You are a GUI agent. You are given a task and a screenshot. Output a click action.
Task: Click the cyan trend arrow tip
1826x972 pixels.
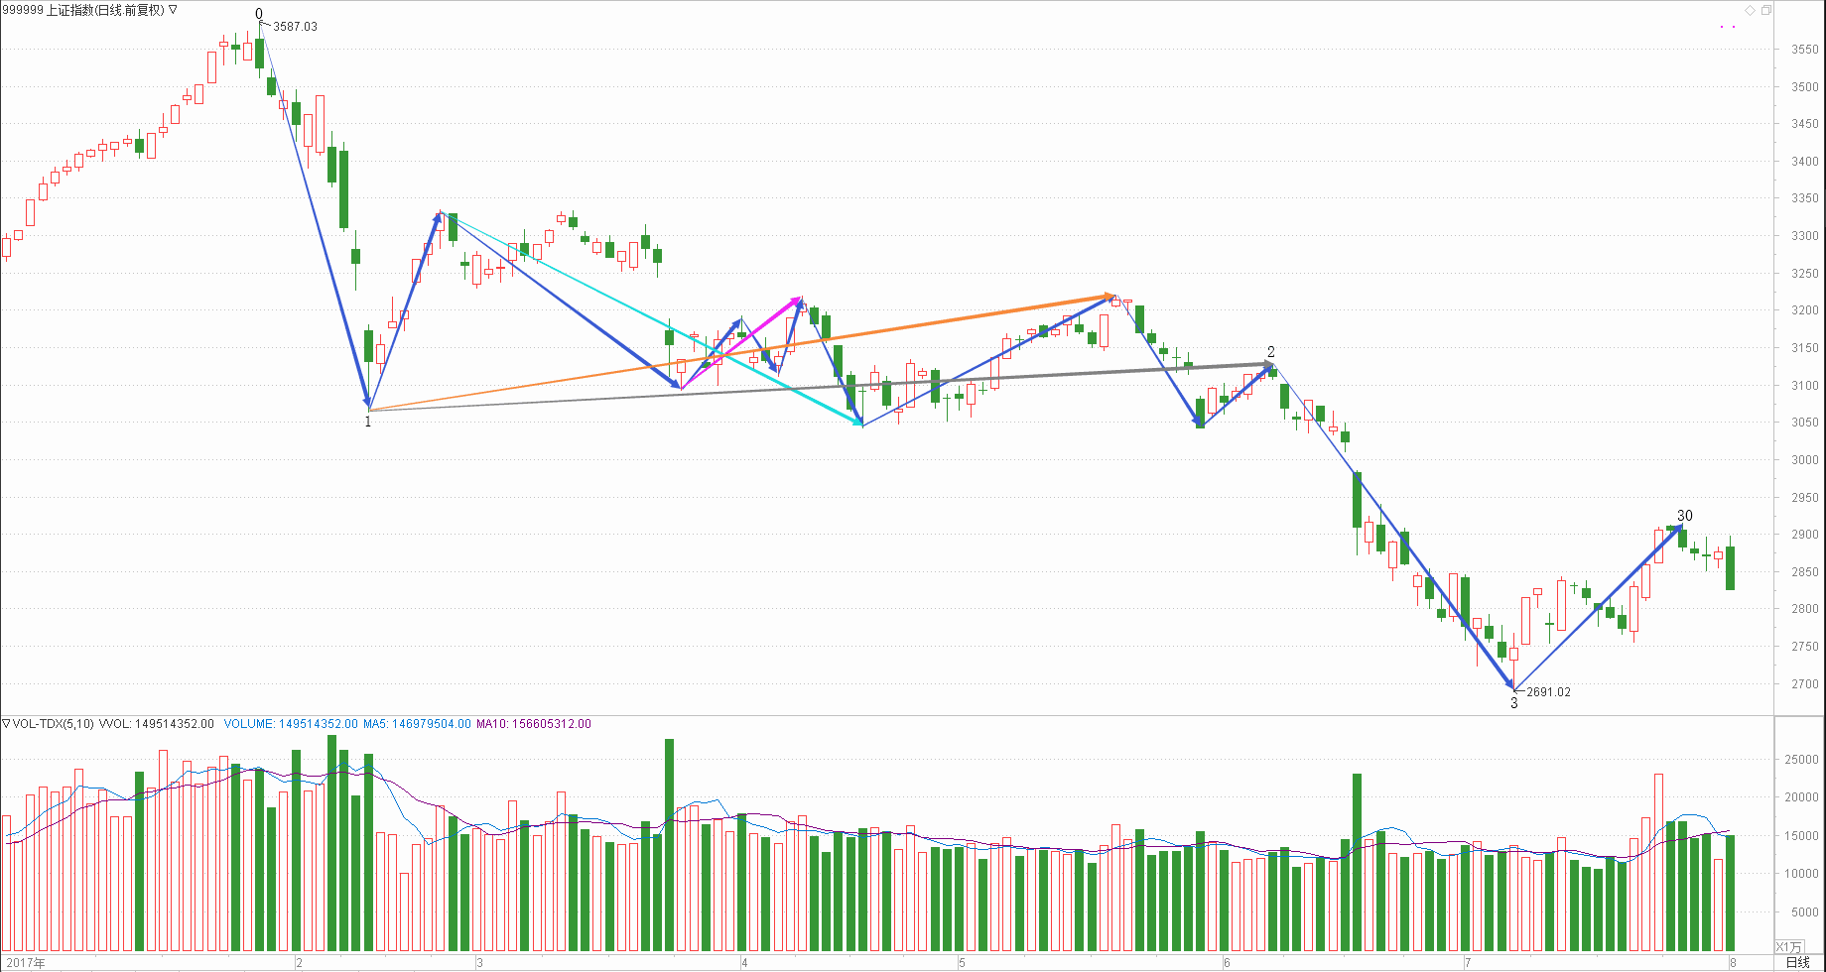pyautogui.click(x=858, y=424)
